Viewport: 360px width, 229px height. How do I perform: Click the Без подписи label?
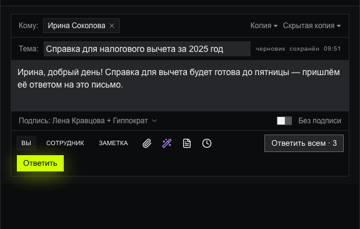click(x=319, y=121)
